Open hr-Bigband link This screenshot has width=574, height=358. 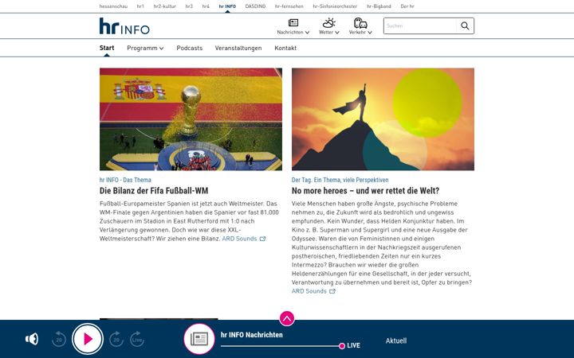click(x=379, y=6)
